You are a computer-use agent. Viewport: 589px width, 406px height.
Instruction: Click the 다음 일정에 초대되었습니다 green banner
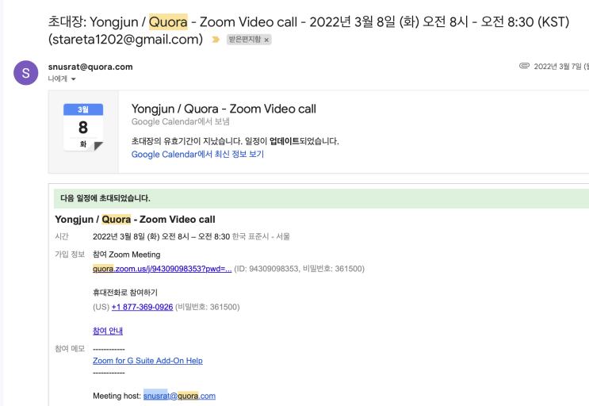pos(321,198)
